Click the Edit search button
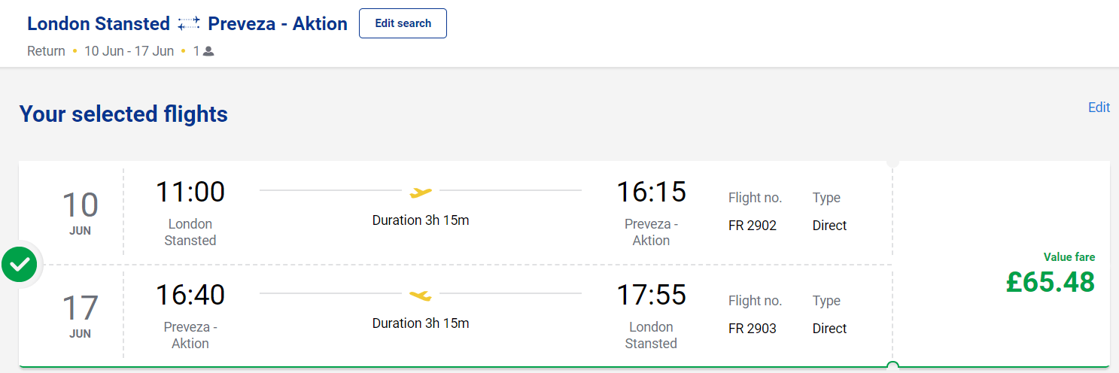This screenshot has width=1119, height=373. pos(403,23)
